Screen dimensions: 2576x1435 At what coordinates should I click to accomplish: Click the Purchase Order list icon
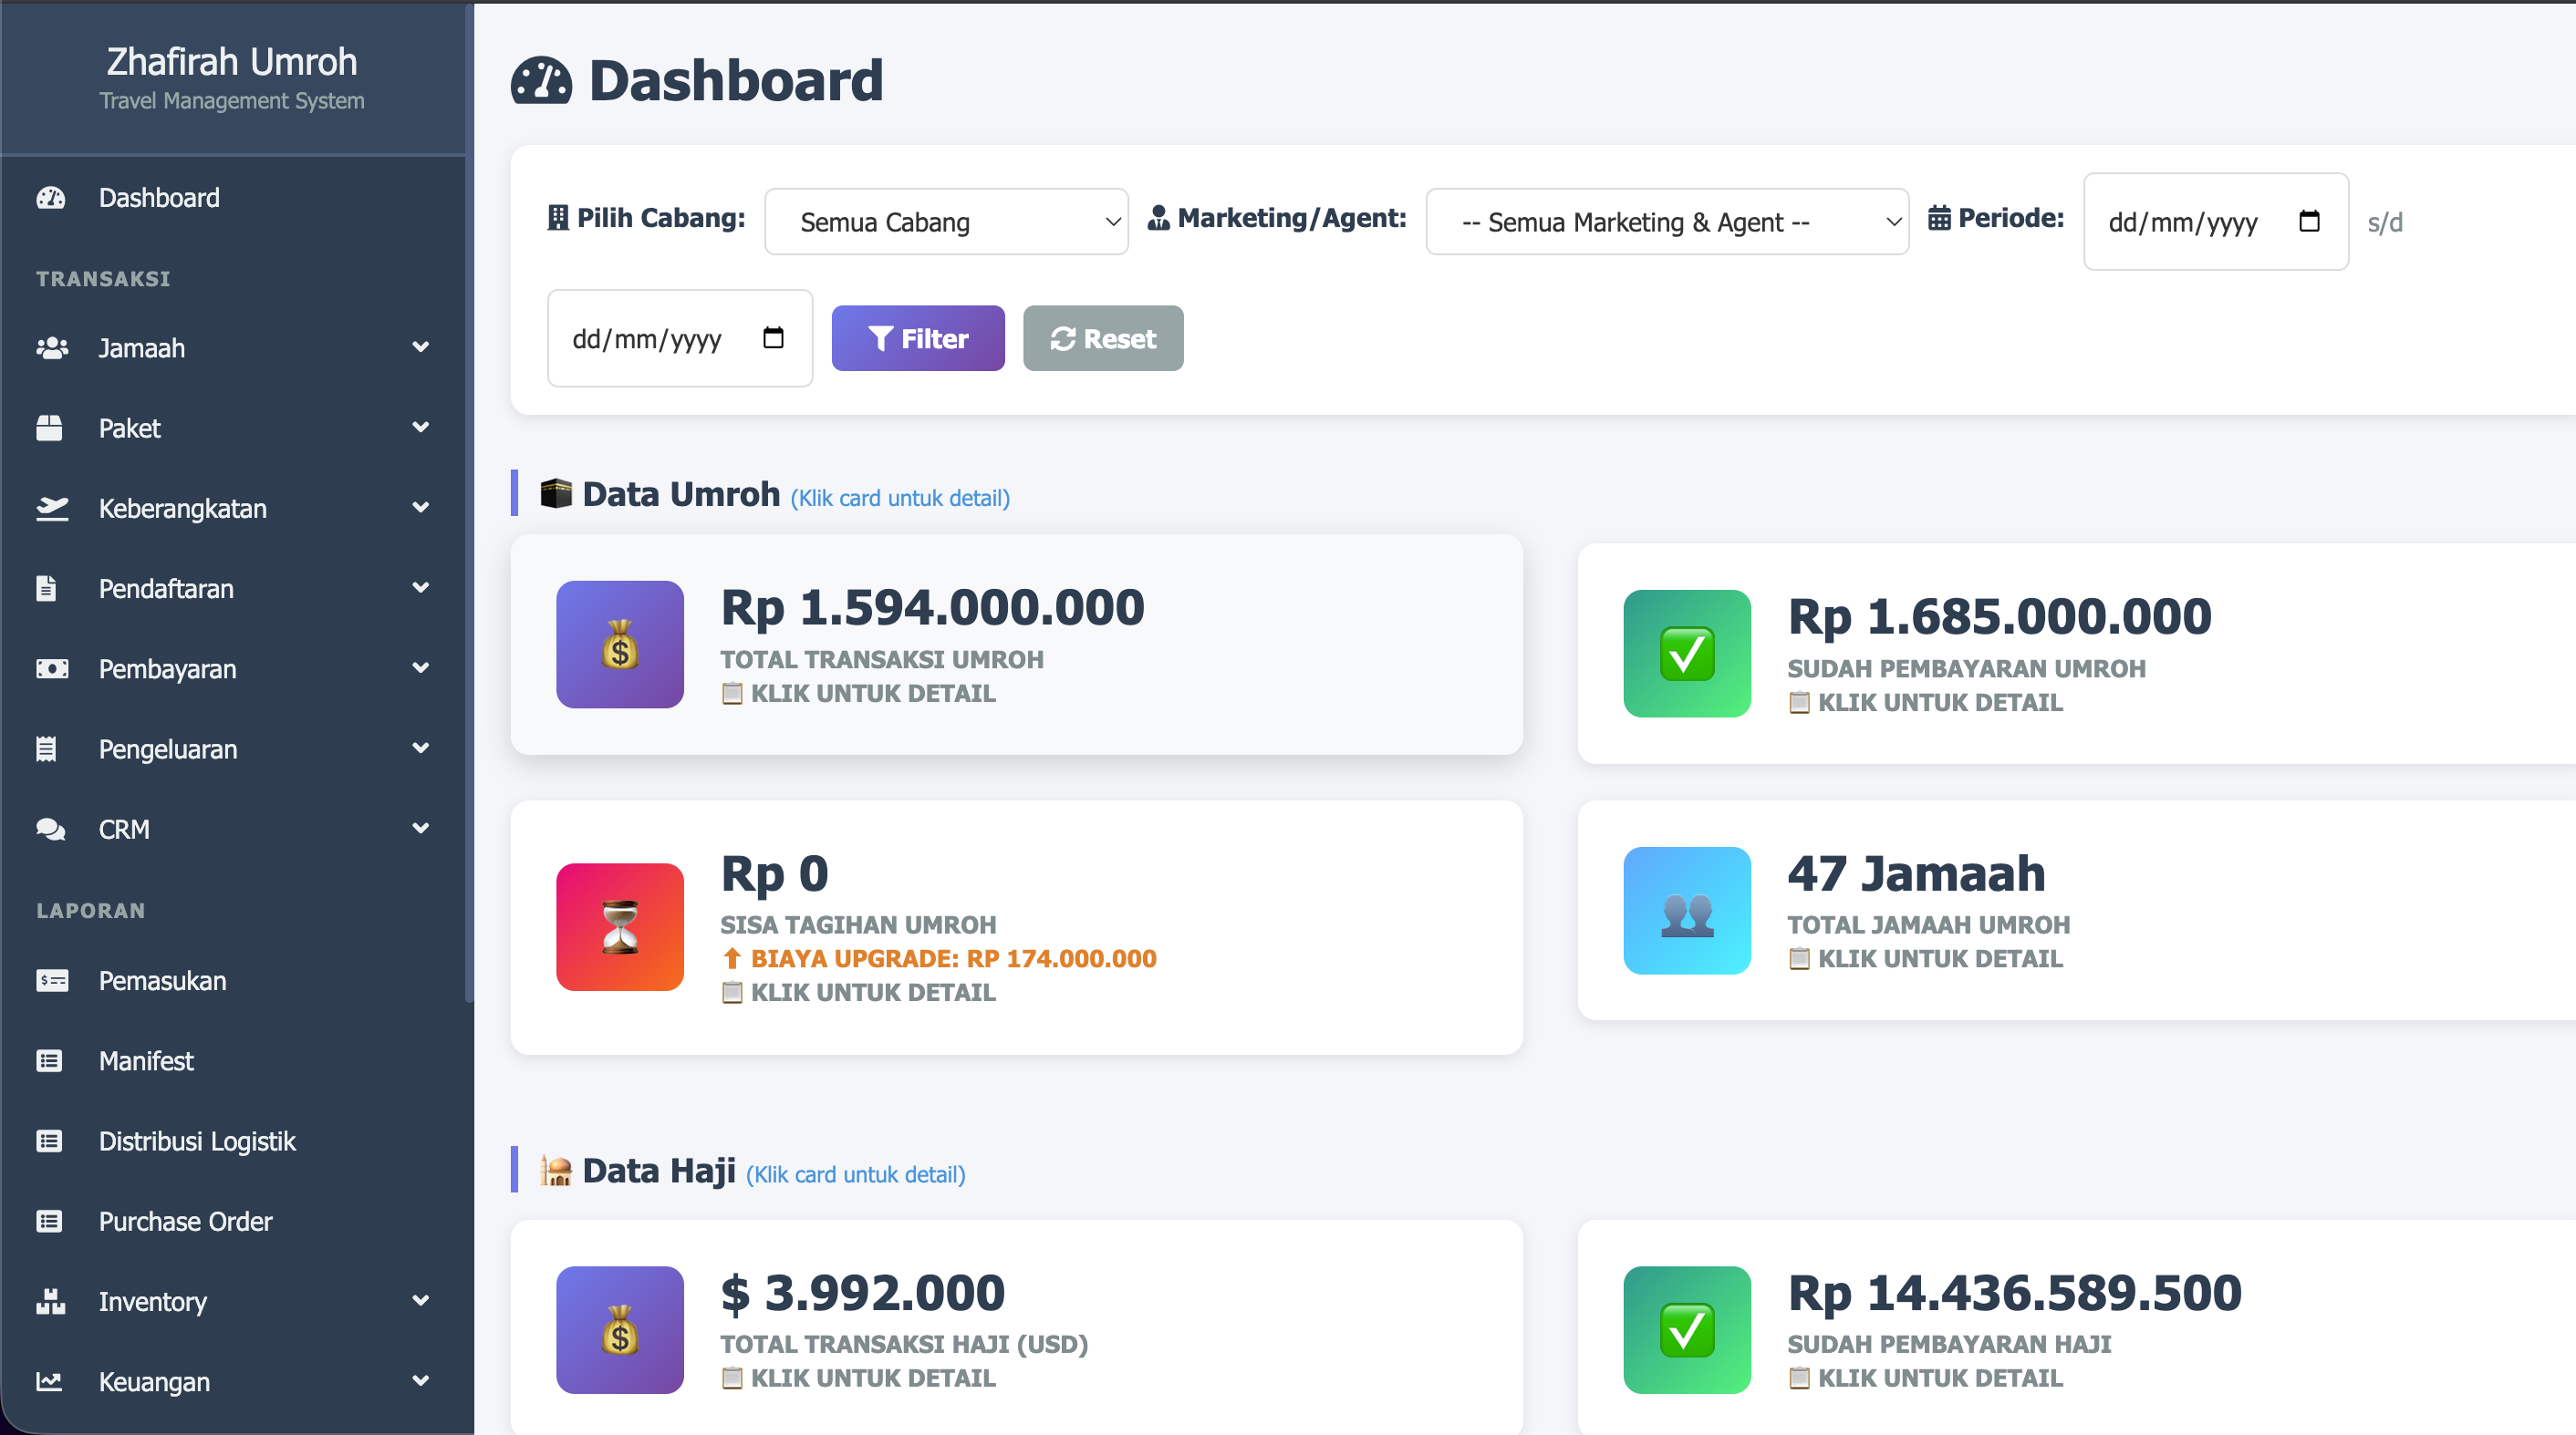tap(49, 1221)
